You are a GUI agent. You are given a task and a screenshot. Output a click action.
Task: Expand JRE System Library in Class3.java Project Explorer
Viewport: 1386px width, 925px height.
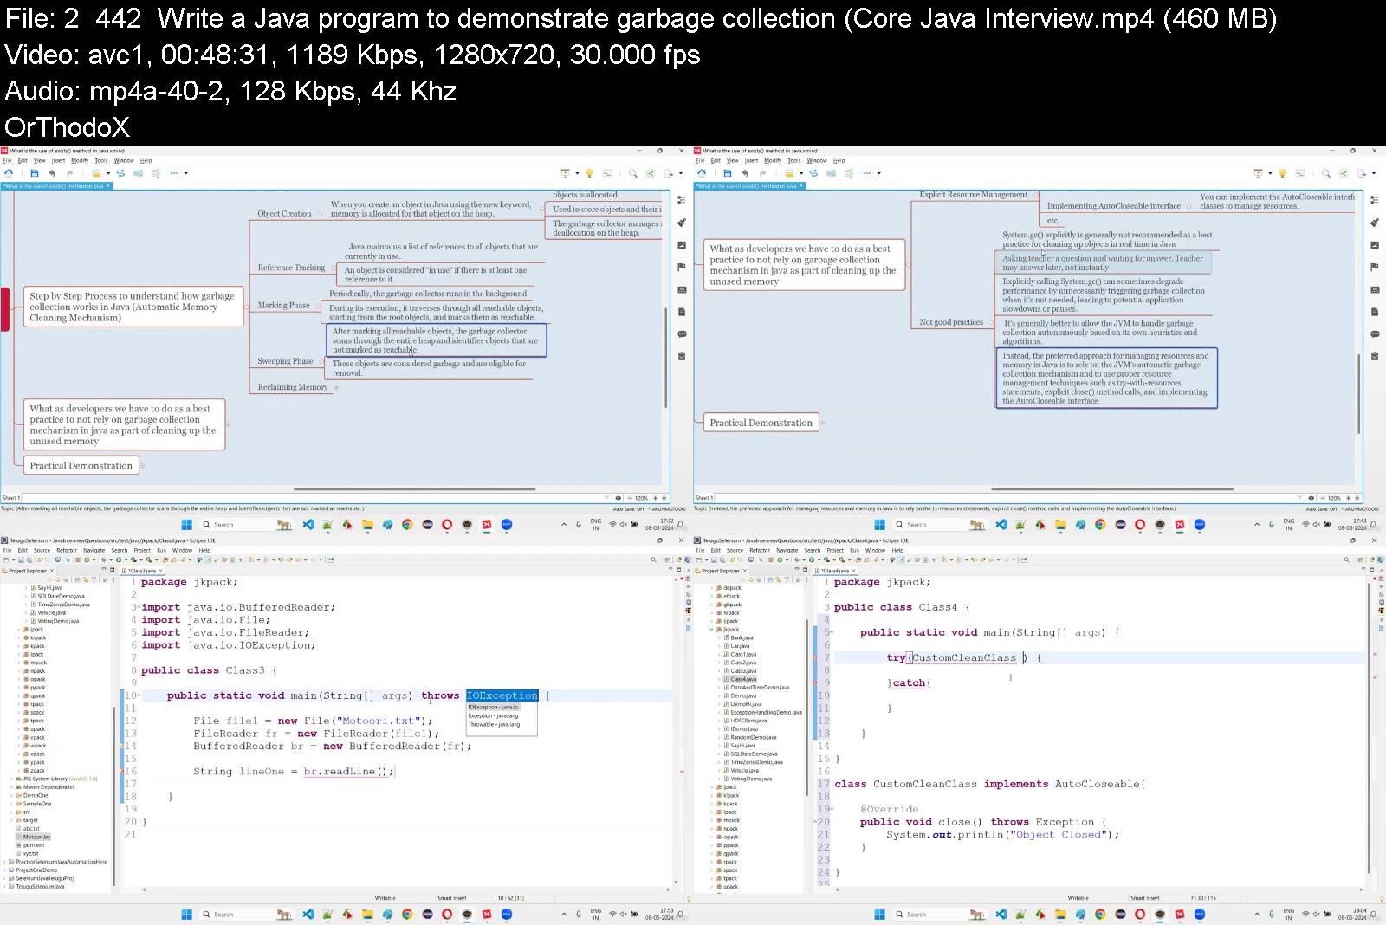tap(12, 779)
